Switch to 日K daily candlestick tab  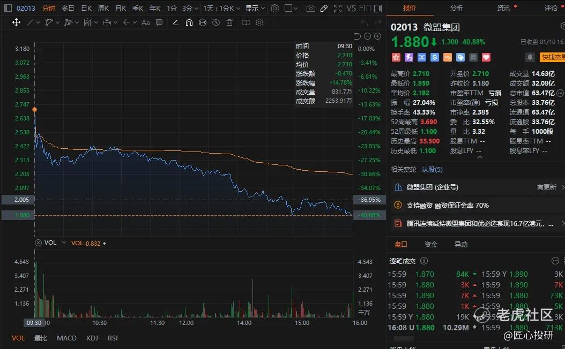pos(86,8)
